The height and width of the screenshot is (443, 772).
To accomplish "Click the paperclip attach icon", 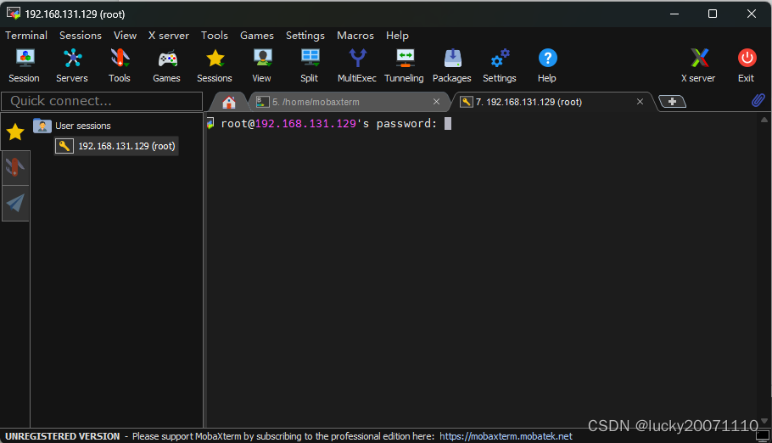I will click(758, 100).
